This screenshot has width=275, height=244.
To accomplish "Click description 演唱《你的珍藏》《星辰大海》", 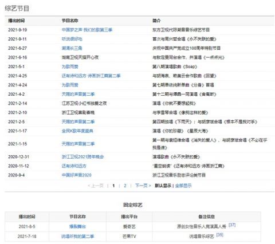I will click(x=180, y=131).
